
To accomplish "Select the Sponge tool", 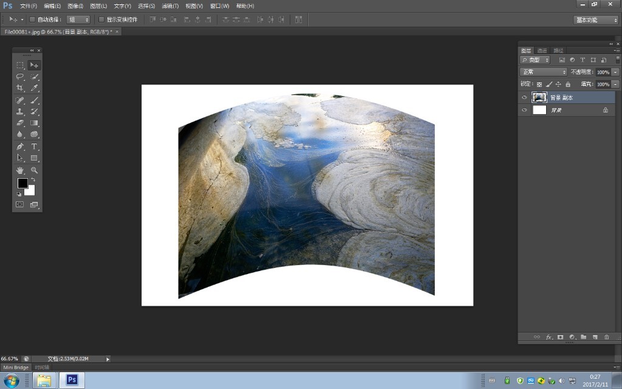I will tap(34, 134).
